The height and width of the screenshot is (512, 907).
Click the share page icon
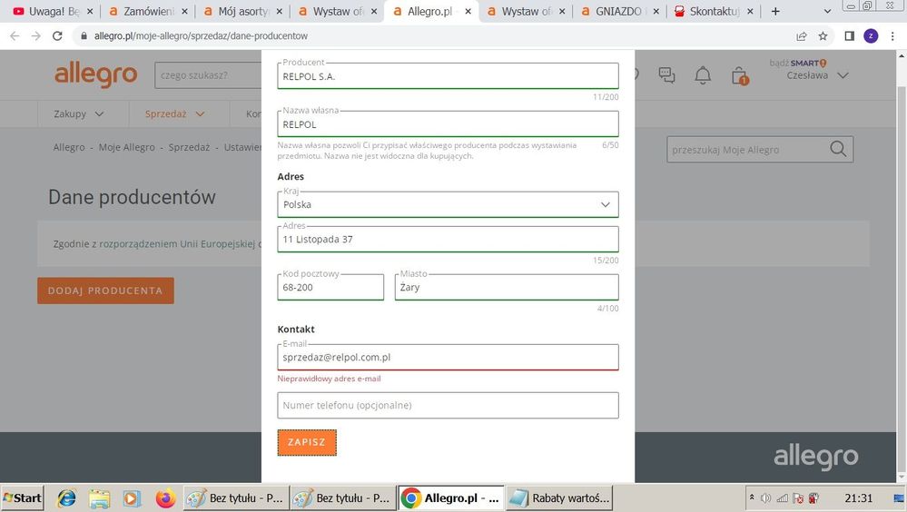(801, 36)
